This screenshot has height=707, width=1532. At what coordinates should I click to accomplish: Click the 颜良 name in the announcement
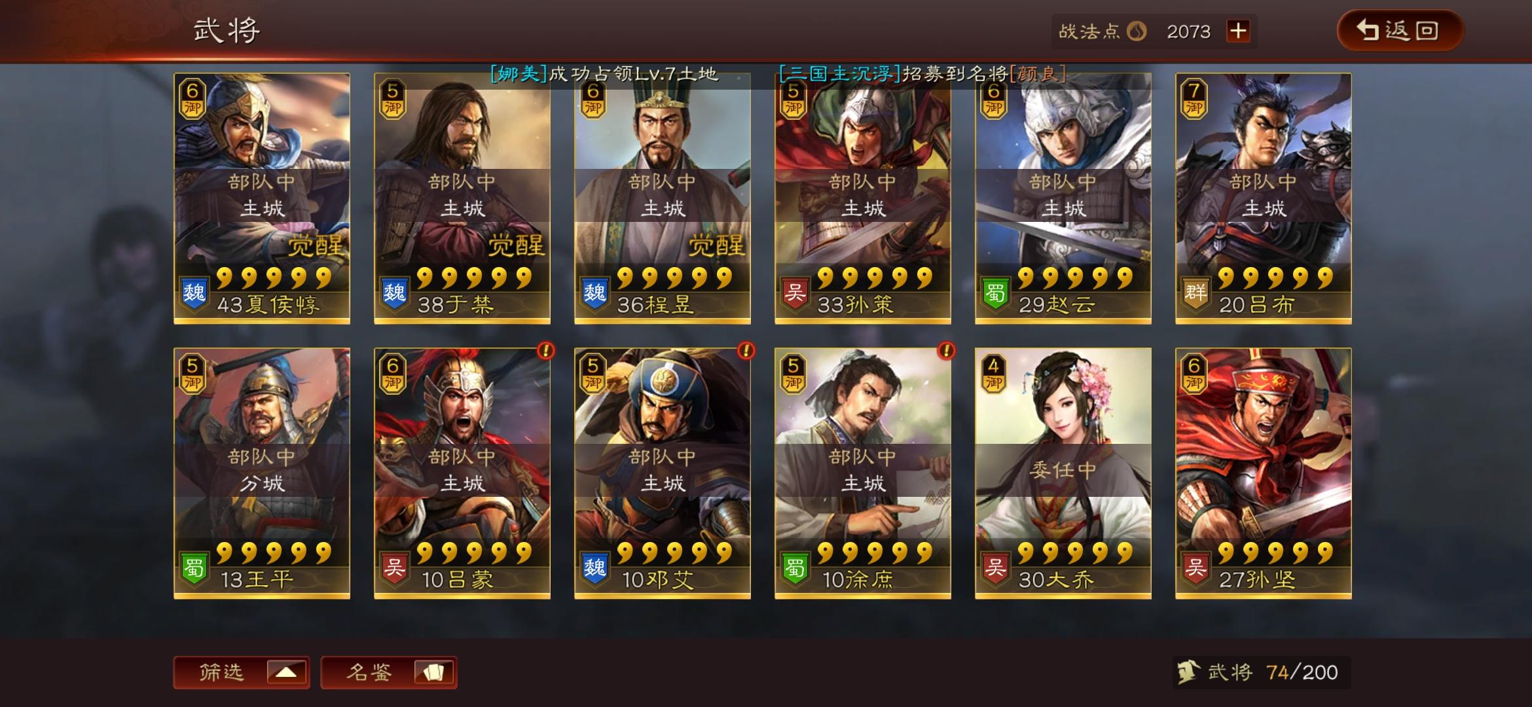pyautogui.click(x=1037, y=74)
